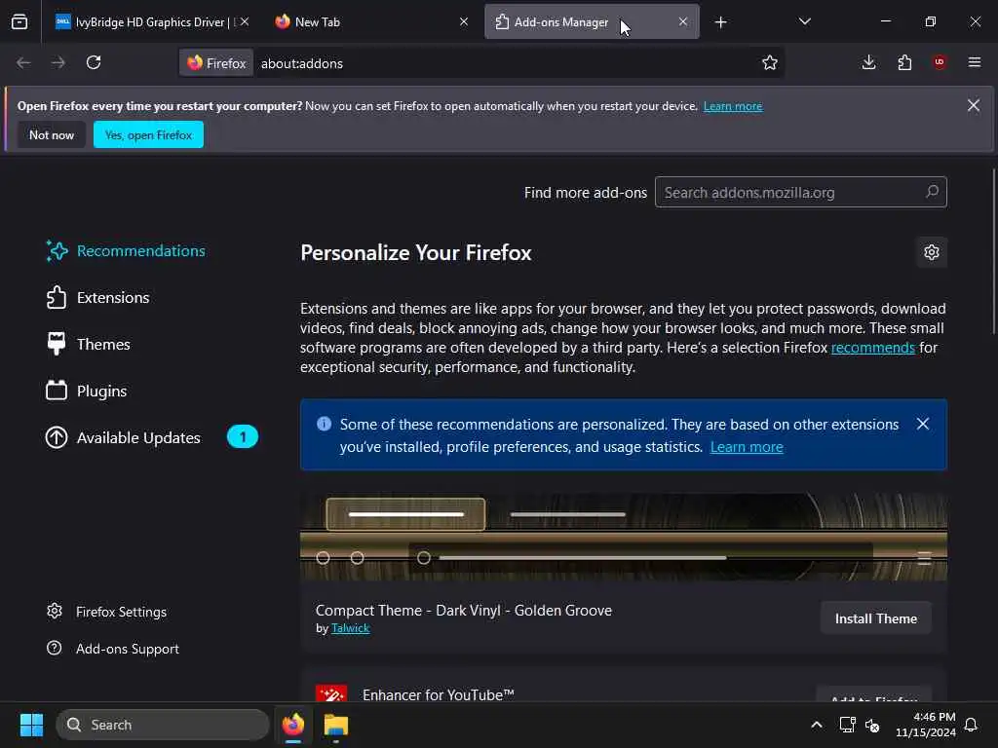Image resolution: width=998 pixels, height=748 pixels.
Task: Bookmark this page with the star icon
Action: 770,62
